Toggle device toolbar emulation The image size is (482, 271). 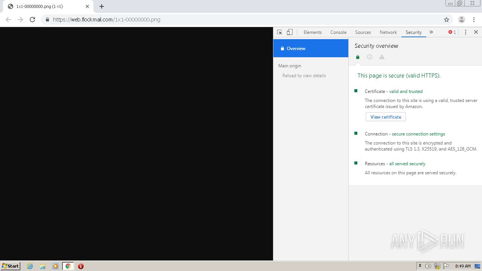[290, 32]
